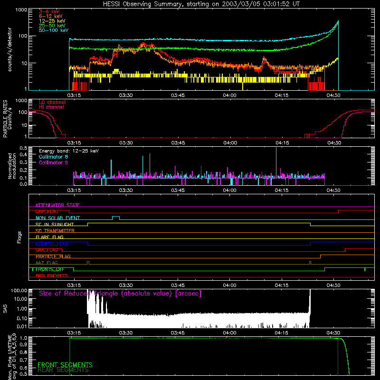Viewport: 380px width, 380px height.
Task: Click the 04:00 tick under the count-rate plot
Action: pyautogui.click(x=229, y=95)
